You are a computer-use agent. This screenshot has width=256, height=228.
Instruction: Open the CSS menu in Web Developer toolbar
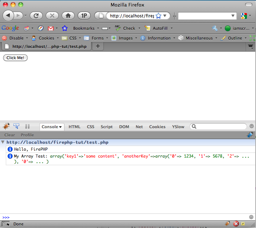click(x=71, y=38)
